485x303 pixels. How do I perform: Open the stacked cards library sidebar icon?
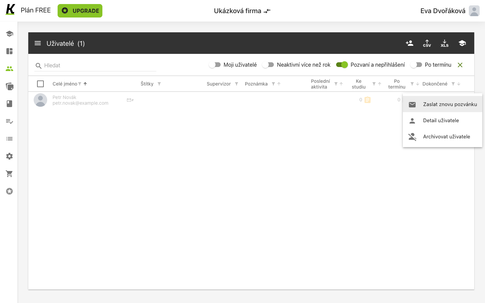coord(9,86)
